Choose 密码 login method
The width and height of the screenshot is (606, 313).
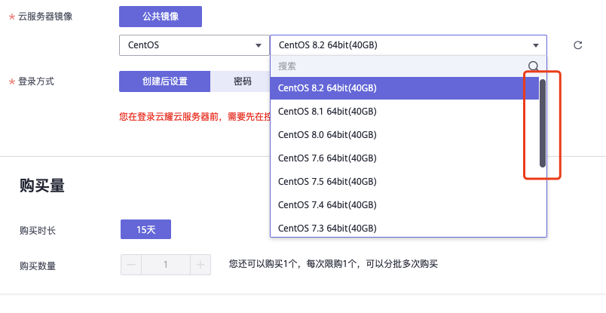(x=241, y=81)
